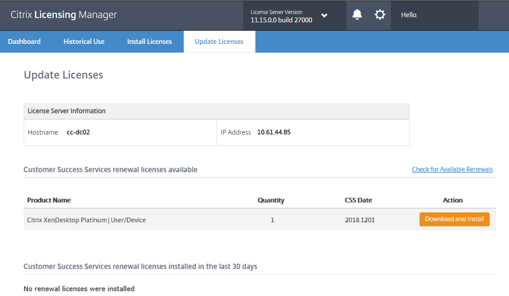The image size is (509, 296).
Task: Open the settings gear icon
Action: point(380,15)
